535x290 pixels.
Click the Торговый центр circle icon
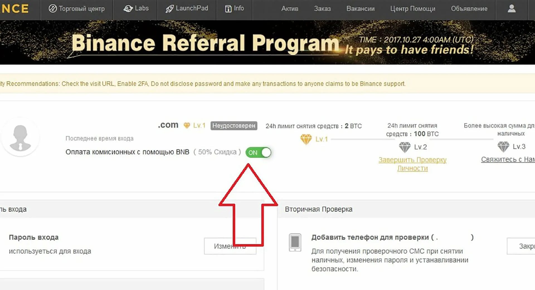coord(53,9)
